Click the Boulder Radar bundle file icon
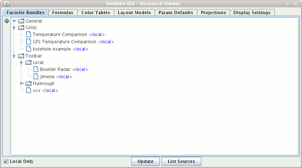The width and height of the screenshot is (302, 168). coord(36,69)
